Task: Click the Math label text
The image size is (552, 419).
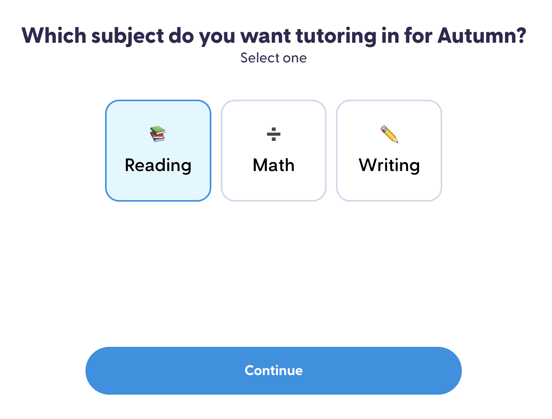Action: tap(273, 165)
